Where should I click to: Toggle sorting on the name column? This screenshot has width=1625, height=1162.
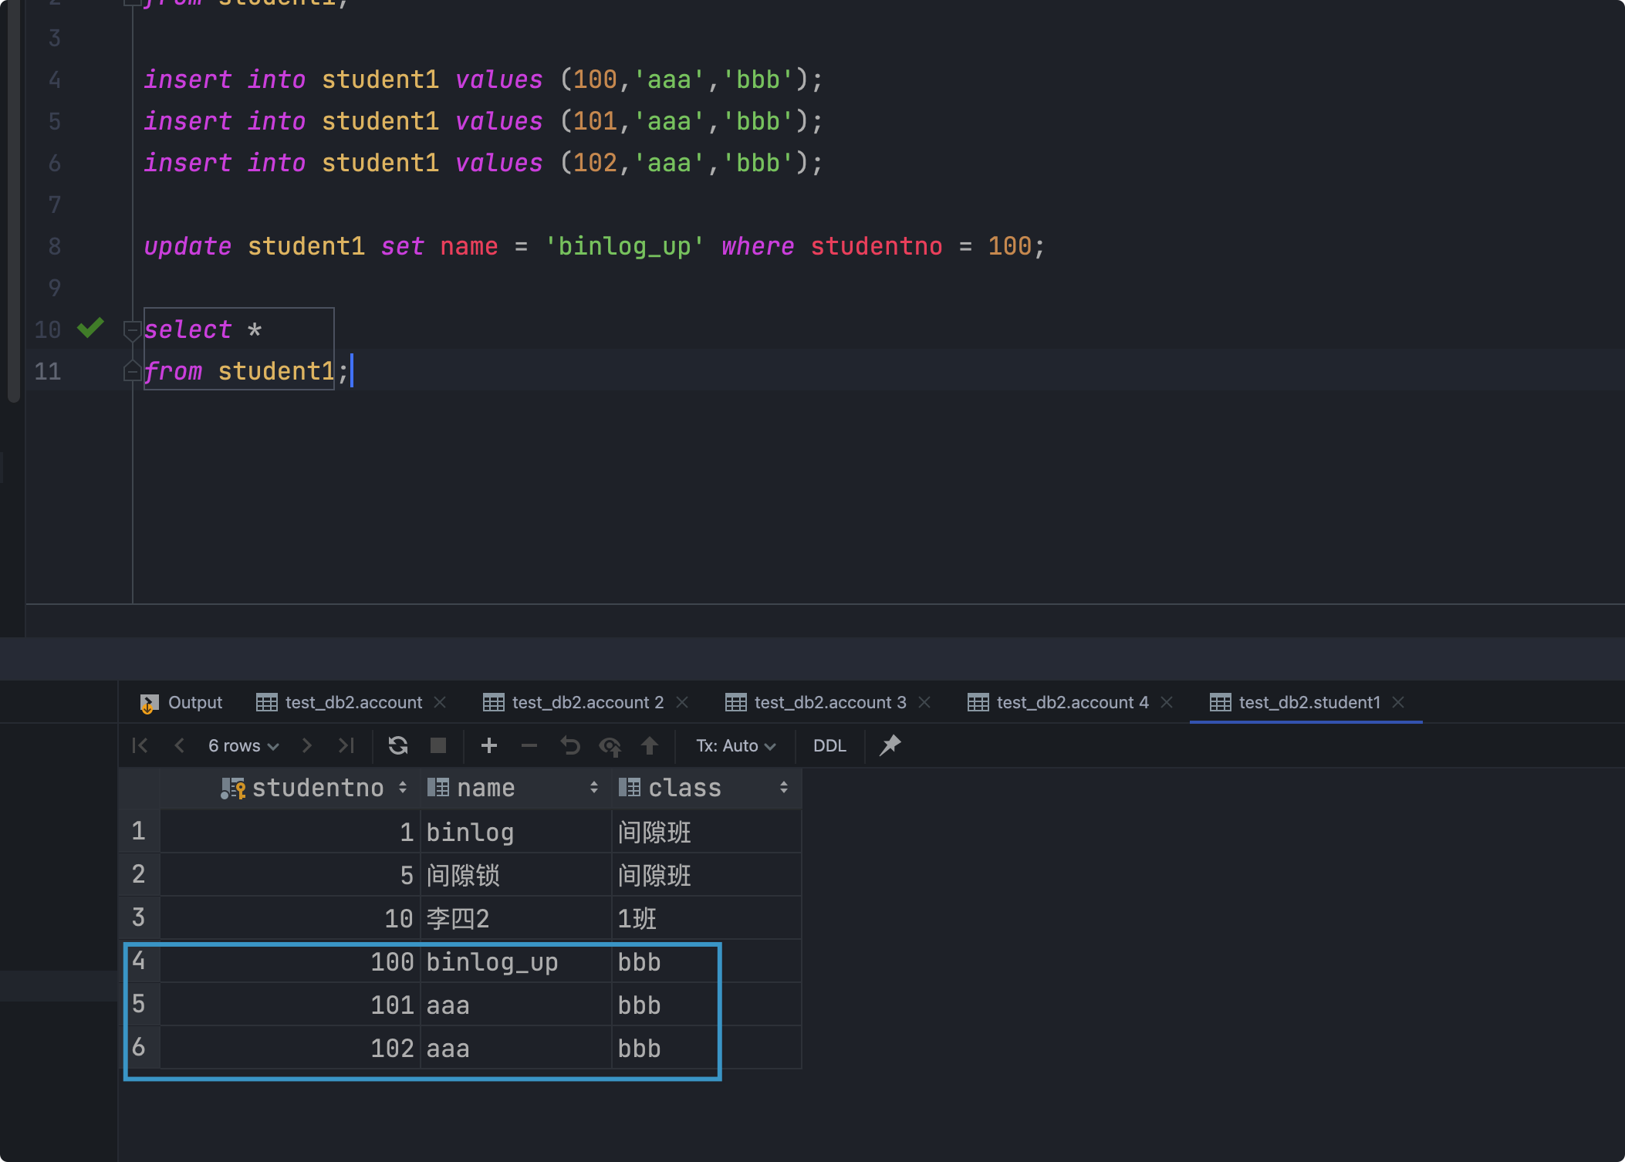[593, 788]
